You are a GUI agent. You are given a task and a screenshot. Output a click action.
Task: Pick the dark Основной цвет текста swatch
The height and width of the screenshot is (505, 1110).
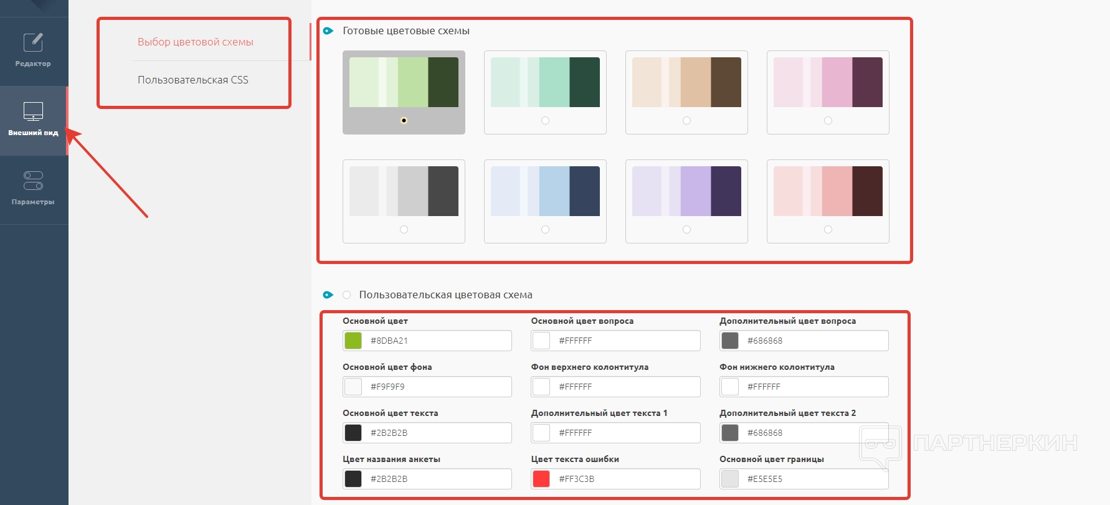coord(353,433)
